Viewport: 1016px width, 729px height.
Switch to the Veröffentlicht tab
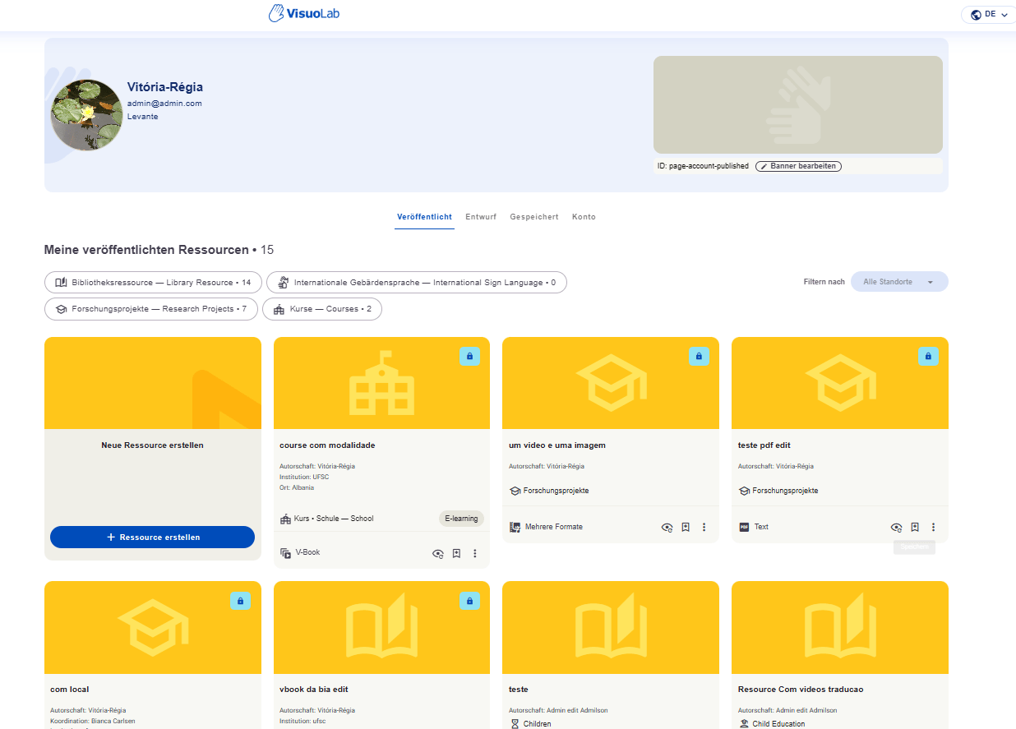[x=424, y=217]
